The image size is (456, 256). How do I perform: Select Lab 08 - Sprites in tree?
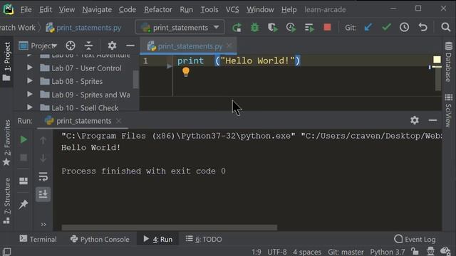(77, 81)
